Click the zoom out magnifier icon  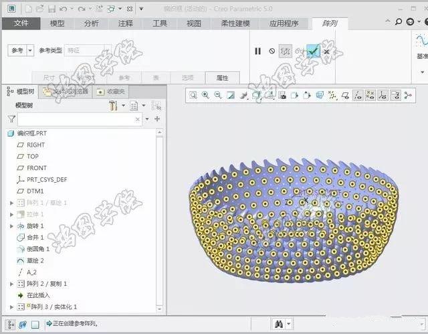[217, 95]
